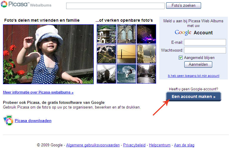Open the Helpcentrum footer link

click(x=160, y=145)
